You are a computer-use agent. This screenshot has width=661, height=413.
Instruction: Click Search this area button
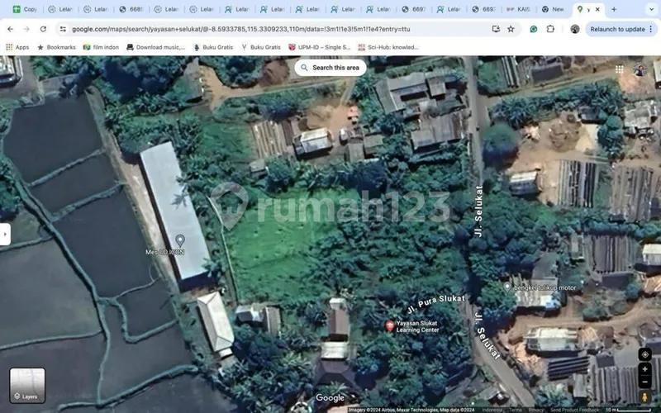pyautogui.click(x=330, y=68)
